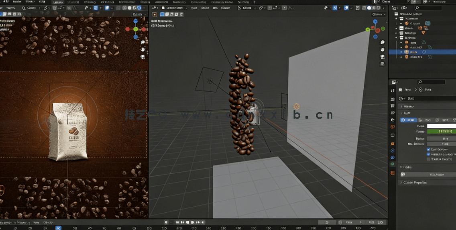This screenshot has width=456, height=230.
Task: Toggle show overlays button in left viewport header
Action: (107, 8)
